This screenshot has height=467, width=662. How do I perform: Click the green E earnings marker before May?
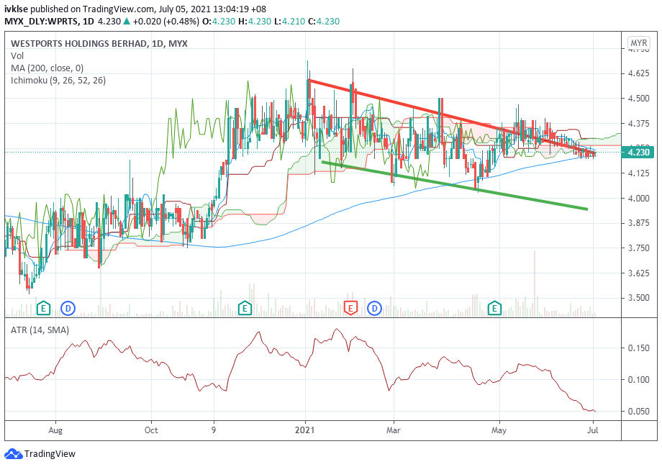(x=494, y=308)
